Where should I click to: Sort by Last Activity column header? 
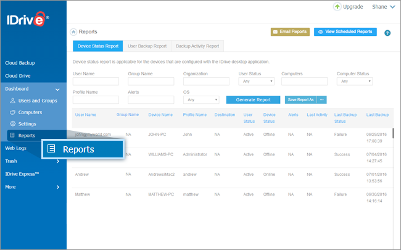[317, 115]
